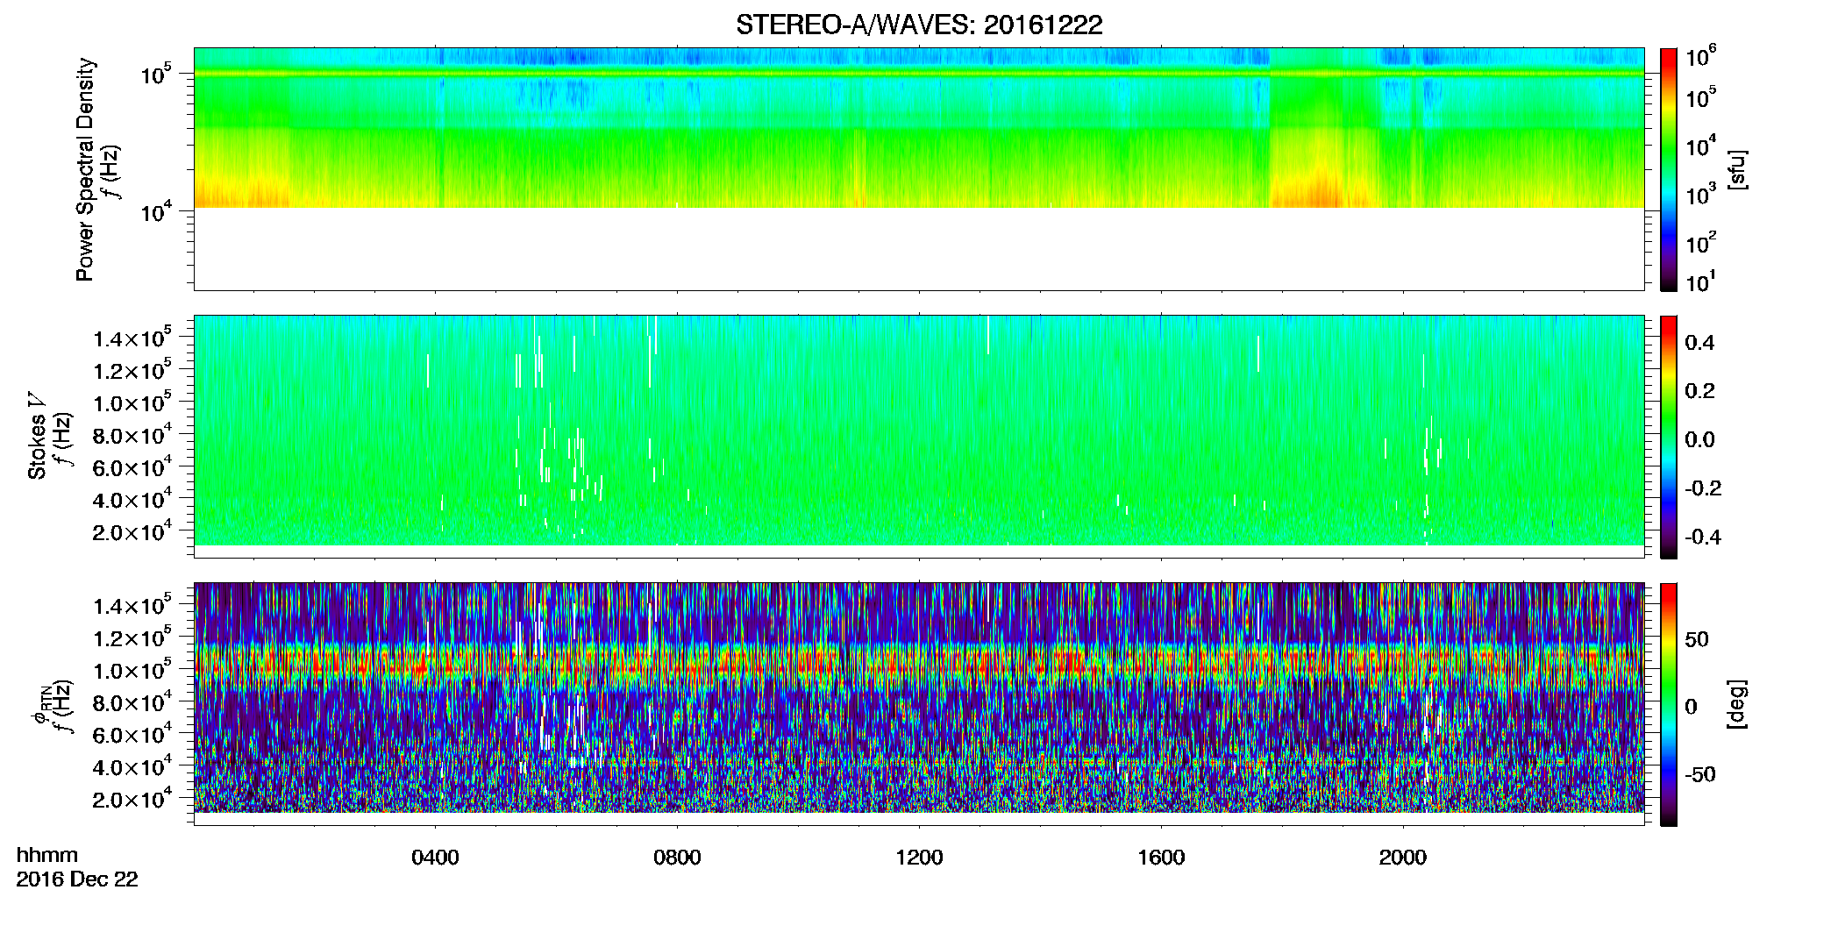Click the Stokes V color bar
The width and height of the screenshot is (1838, 947).
pos(1669,437)
